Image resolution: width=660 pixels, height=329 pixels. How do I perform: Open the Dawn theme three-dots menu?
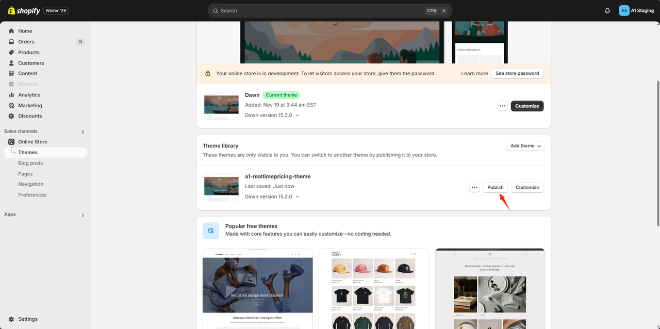pyautogui.click(x=502, y=106)
